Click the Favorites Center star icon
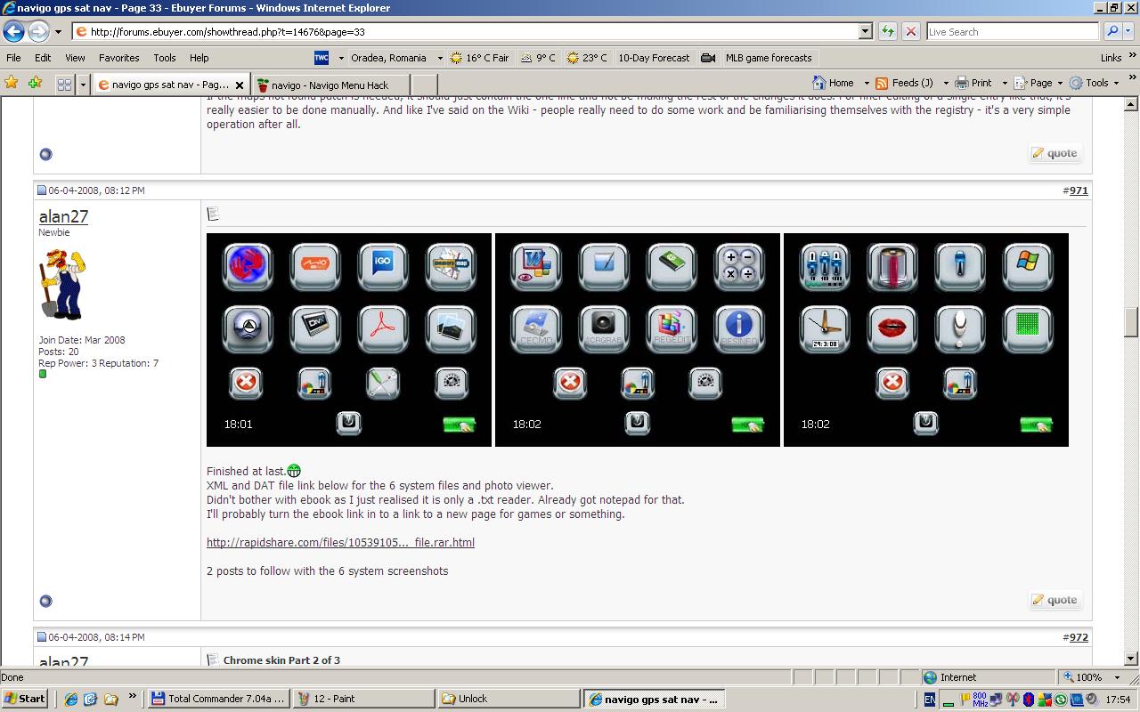The image size is (1140, 712). [x=12, y=83]
